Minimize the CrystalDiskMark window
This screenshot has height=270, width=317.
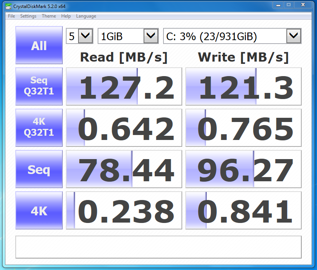[x=278, y=5]
